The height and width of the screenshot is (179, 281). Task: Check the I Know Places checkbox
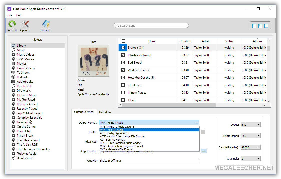click(x=123, y=93)
